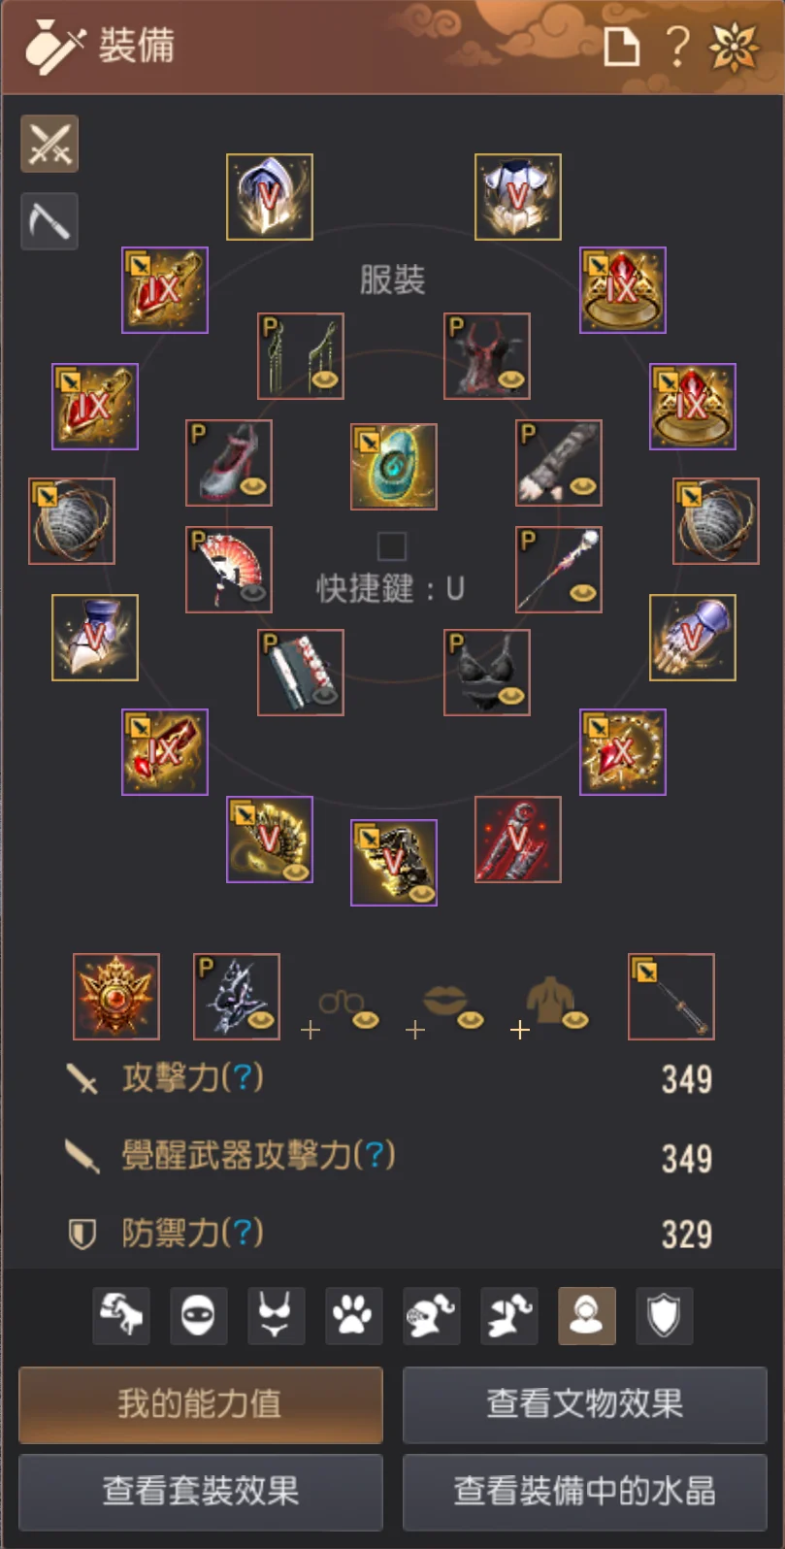Image resolution: width=785 pixels, height=1549 pixels.
Task: Open the document page icon in header
Action: tap(622, 46)
